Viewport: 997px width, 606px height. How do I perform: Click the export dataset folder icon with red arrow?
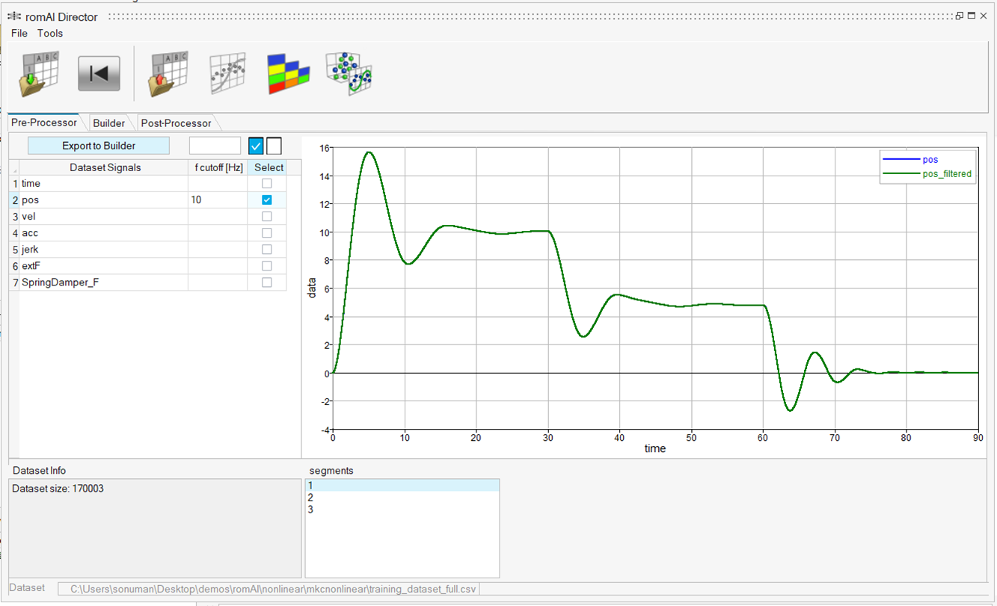168,74
